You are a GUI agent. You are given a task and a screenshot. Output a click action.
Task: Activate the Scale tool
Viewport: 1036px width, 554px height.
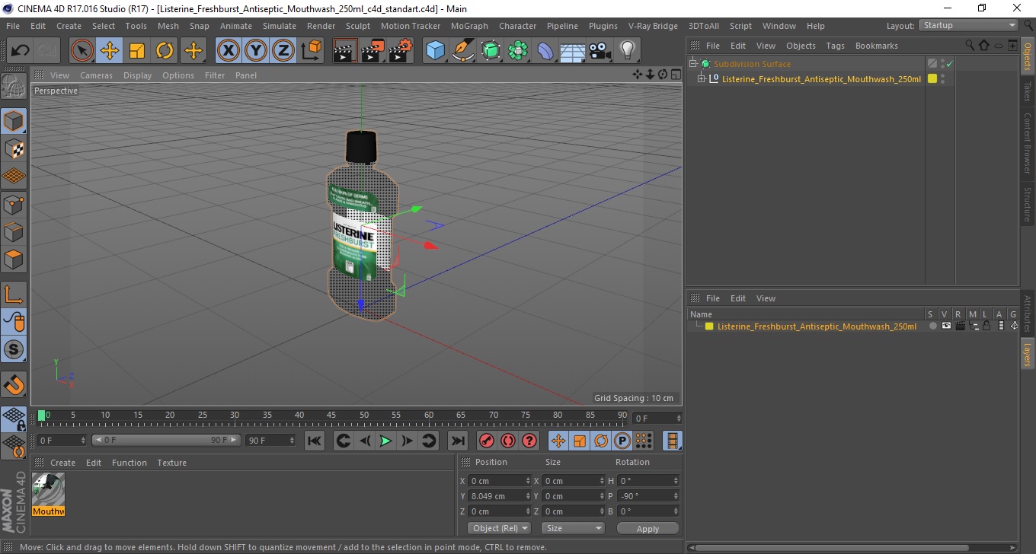pos(137,51)
